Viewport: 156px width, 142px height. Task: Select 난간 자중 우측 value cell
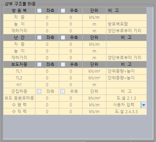pyautogui.click(x=71, y=44)
